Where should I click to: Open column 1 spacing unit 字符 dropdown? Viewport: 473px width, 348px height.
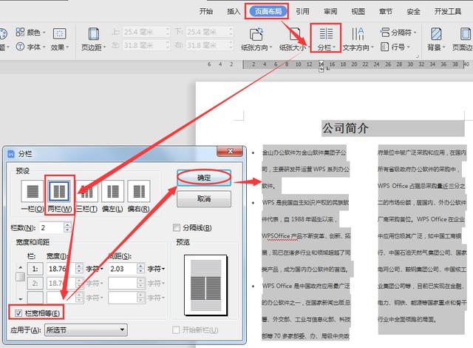[156, 269]
